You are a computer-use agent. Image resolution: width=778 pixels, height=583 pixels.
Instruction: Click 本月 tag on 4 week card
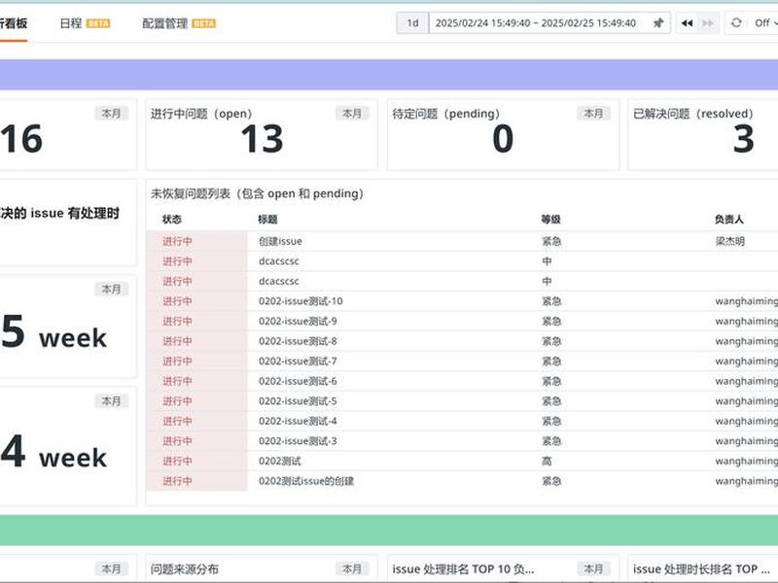(112, 401)
